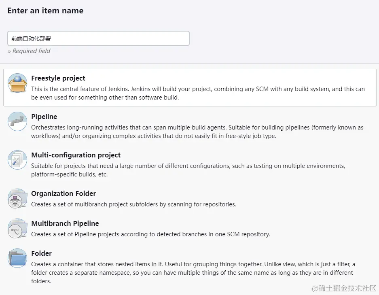
Task: Click the Pipeline pipe icon
Action: 17,121
